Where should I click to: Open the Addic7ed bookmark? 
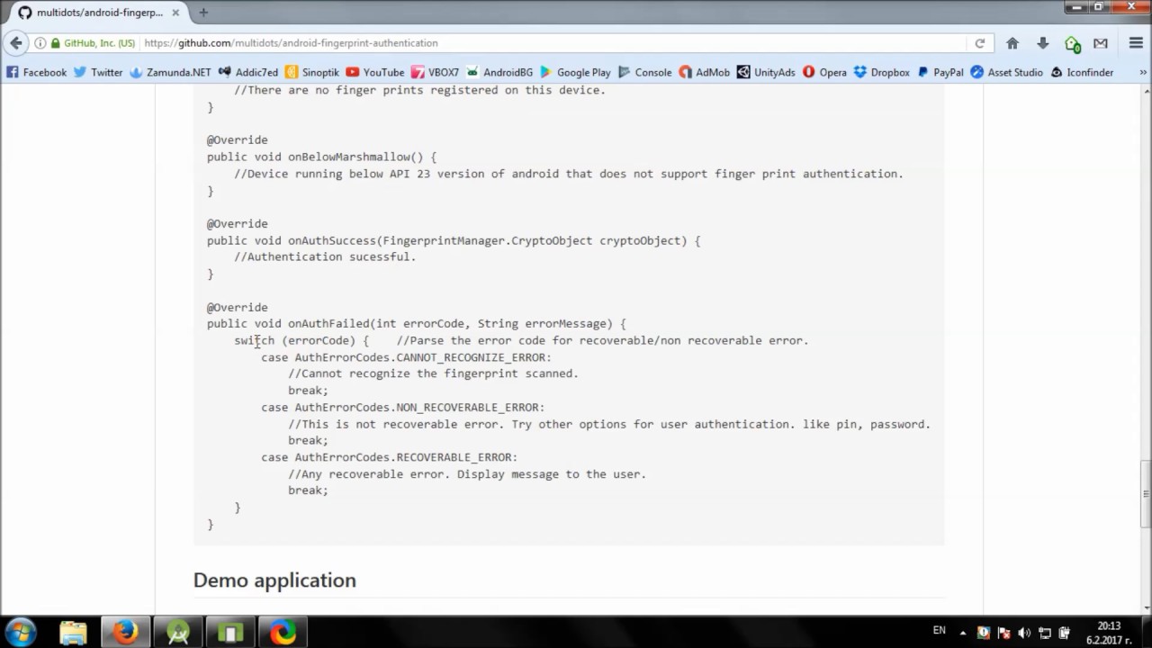[248, 72]
